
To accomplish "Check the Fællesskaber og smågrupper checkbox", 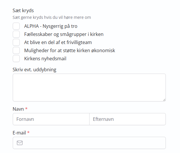I will pyautogui.click(x=16, y=34).
